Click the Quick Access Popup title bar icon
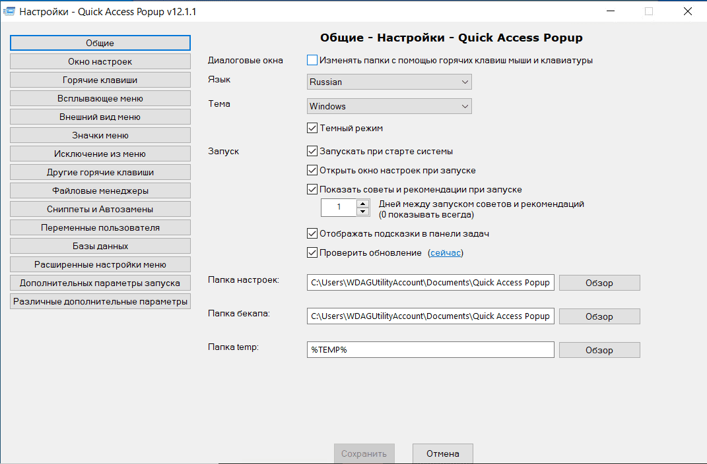The image size is (707, 464). [x=9, y=11]
